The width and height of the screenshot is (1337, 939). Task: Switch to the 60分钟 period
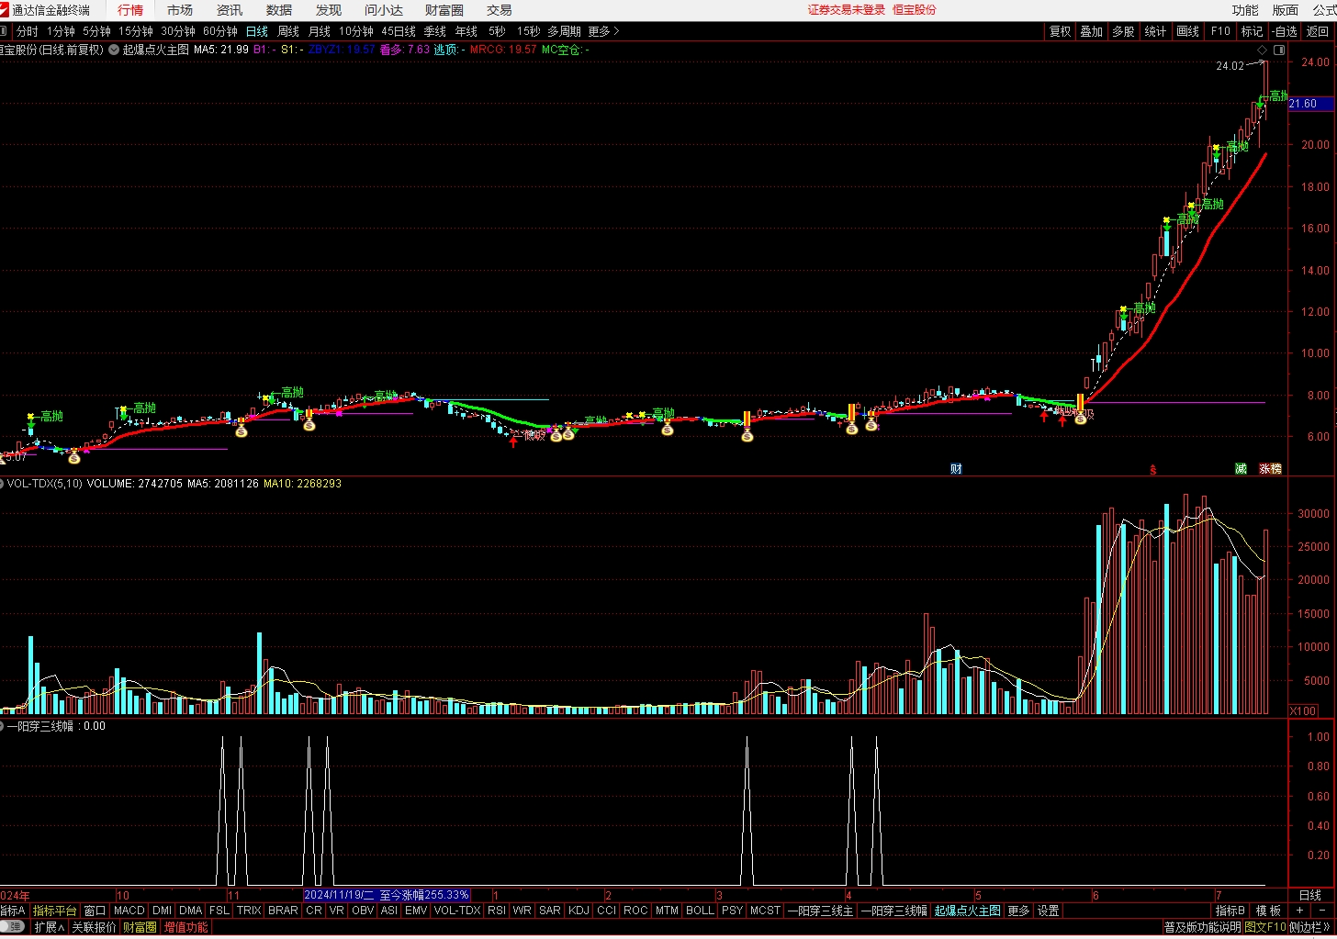220,31
